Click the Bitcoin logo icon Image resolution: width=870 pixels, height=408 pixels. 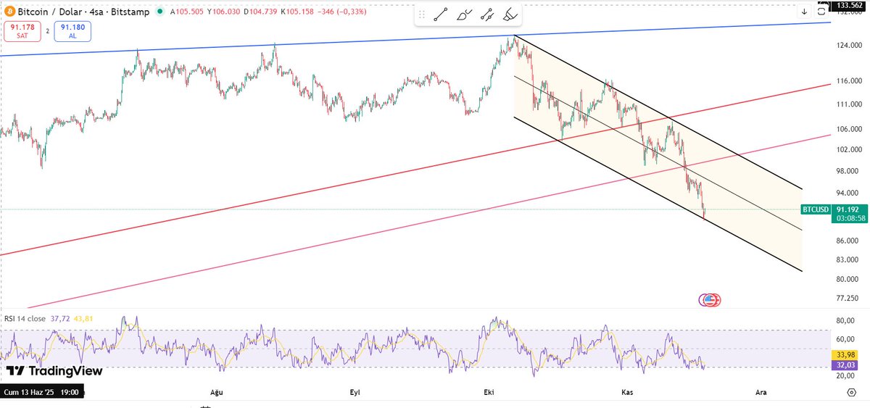pos(9,12)
